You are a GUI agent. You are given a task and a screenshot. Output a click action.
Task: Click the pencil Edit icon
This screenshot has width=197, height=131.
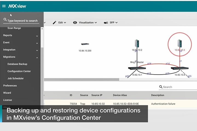pos(54,23)
